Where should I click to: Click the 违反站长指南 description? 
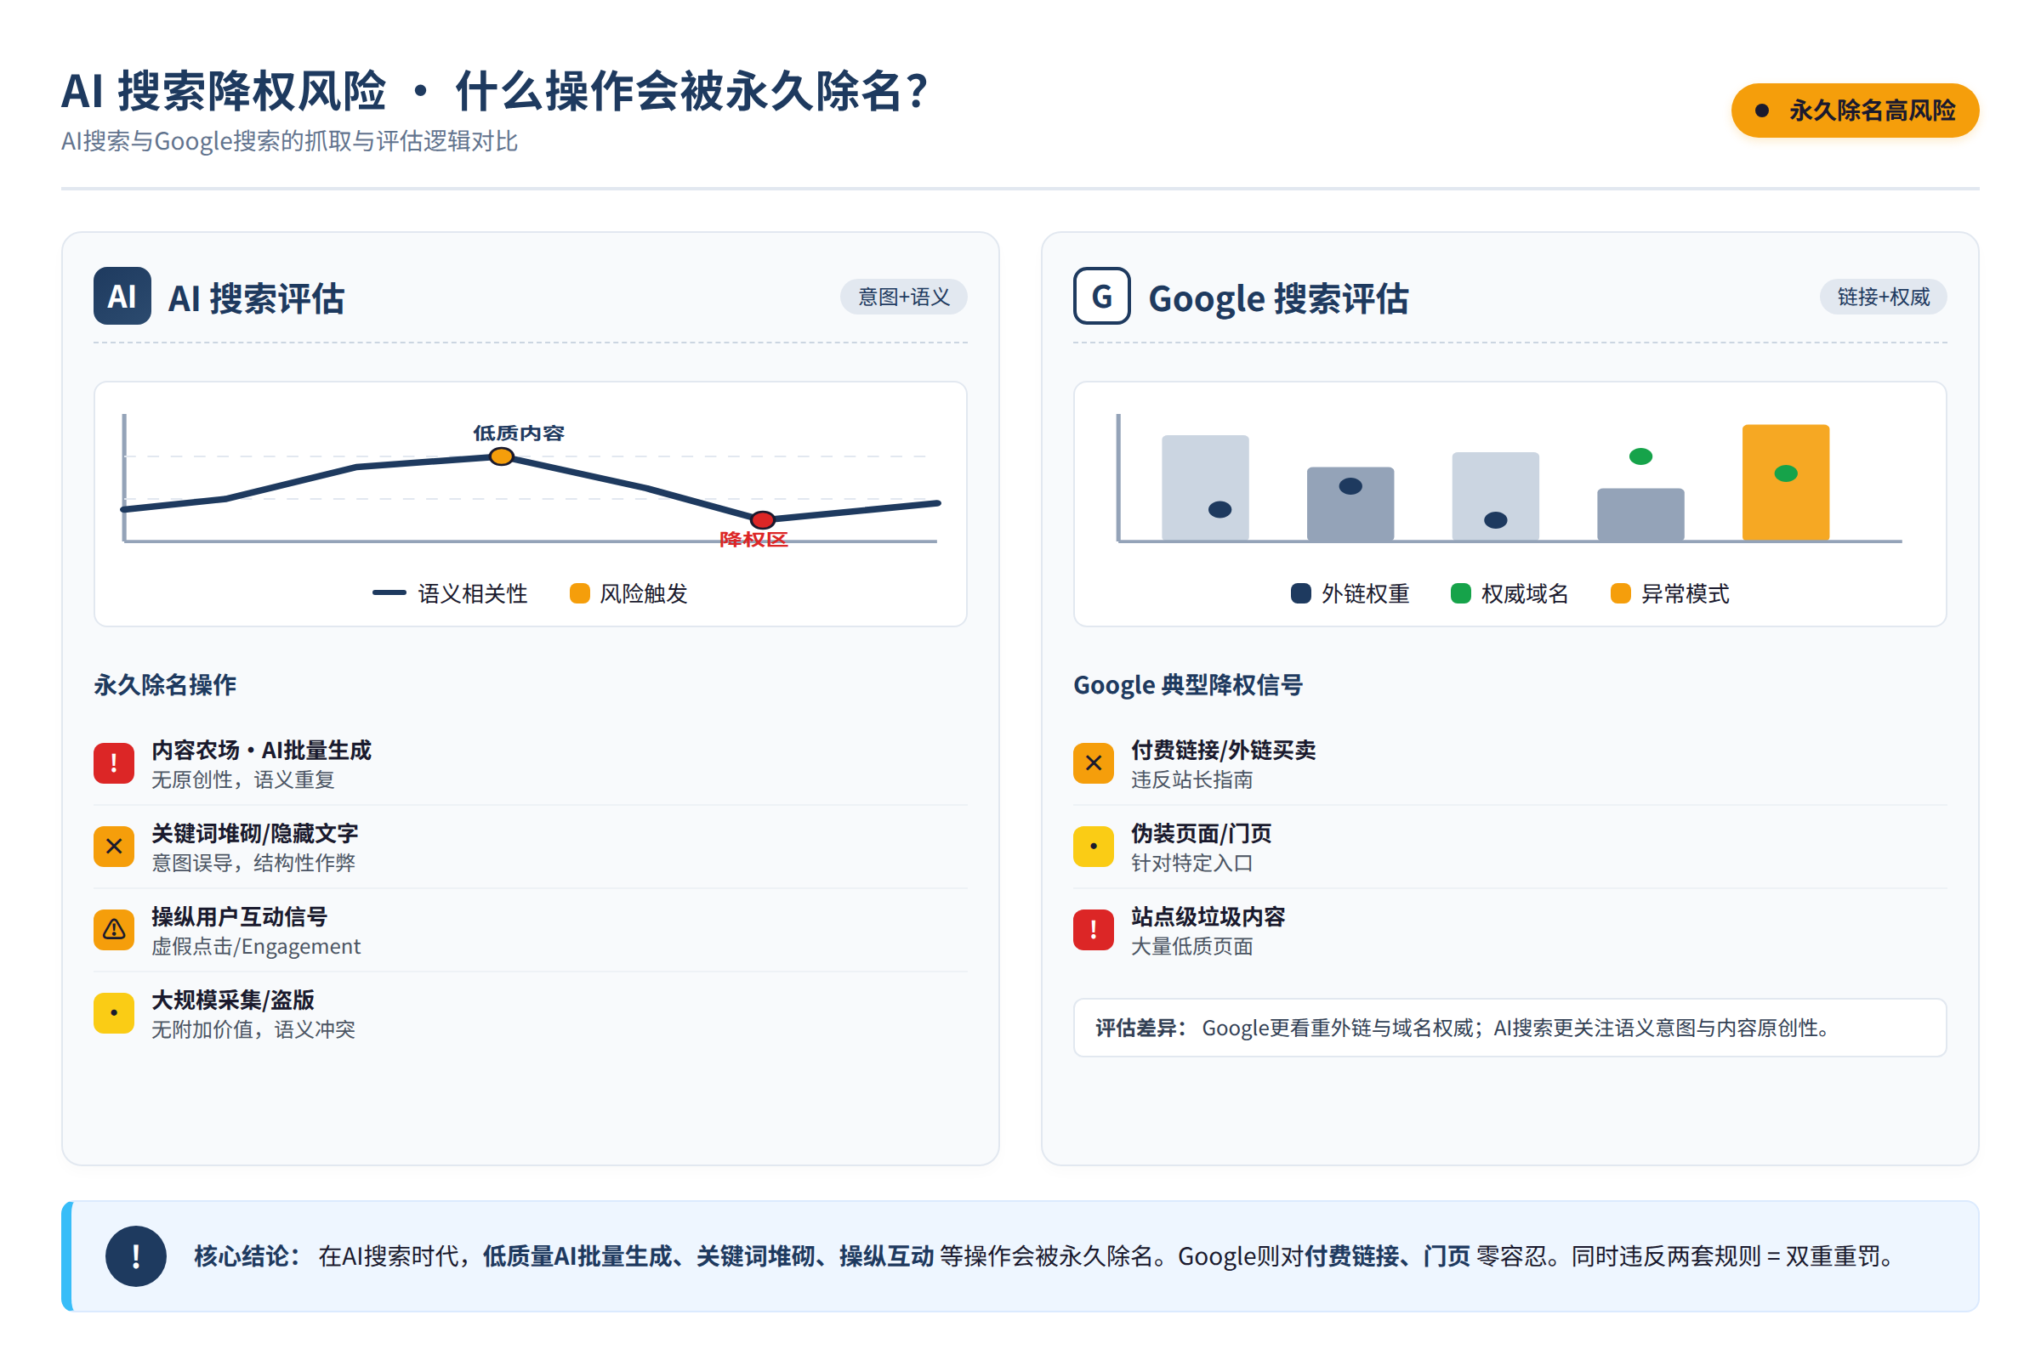(x=1191, y=779)
